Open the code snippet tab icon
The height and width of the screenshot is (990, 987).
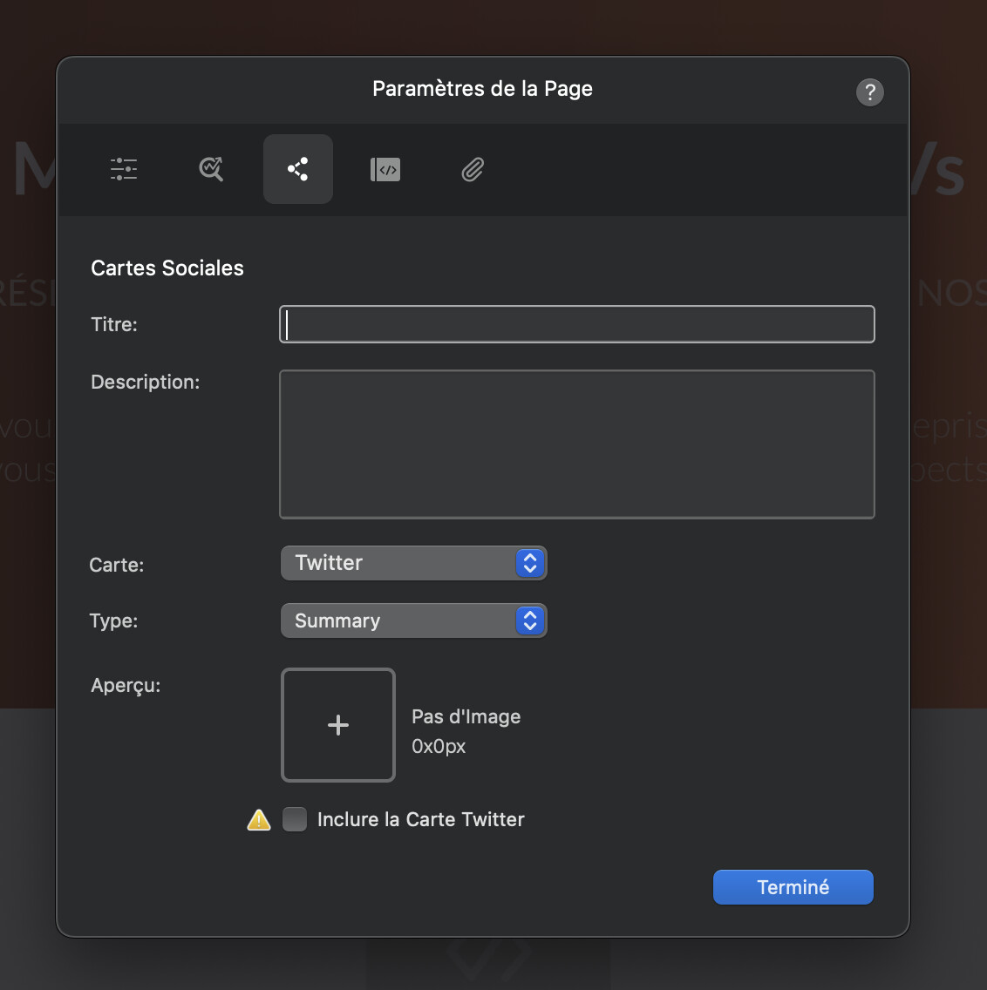tap(385, 169)
